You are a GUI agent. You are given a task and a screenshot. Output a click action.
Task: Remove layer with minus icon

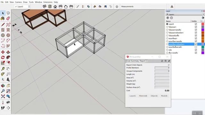pyautogui.click(x=171, y=18)
